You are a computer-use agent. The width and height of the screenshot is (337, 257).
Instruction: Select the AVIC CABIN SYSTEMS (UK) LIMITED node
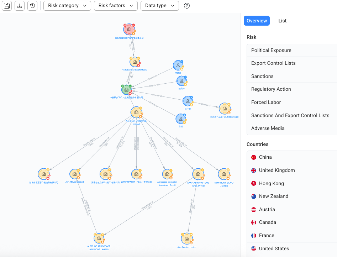198,174
